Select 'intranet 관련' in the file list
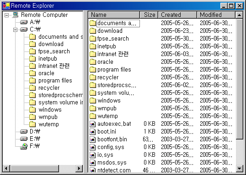Image resolution: width=246 pixels, height=175 pixels. click(x=113, y=54)
